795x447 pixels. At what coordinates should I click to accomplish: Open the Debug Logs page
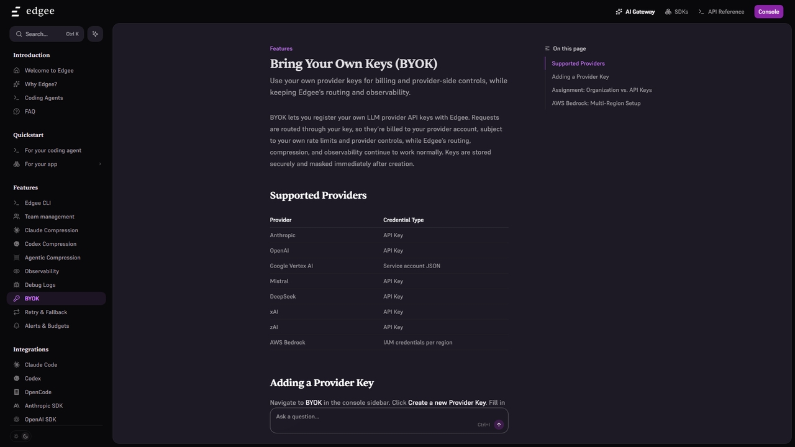tap(40, 285)
